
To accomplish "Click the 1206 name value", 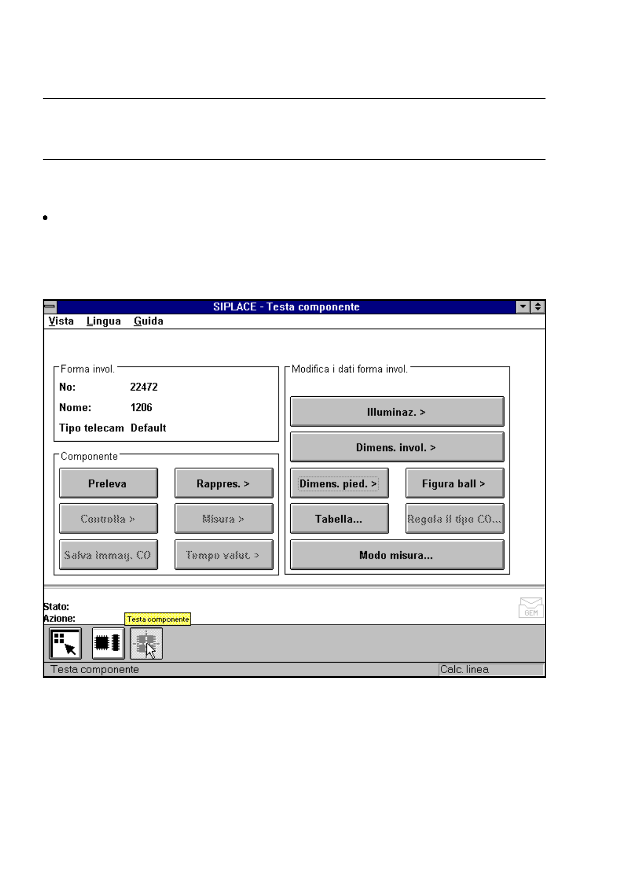I will click(141, 407).
